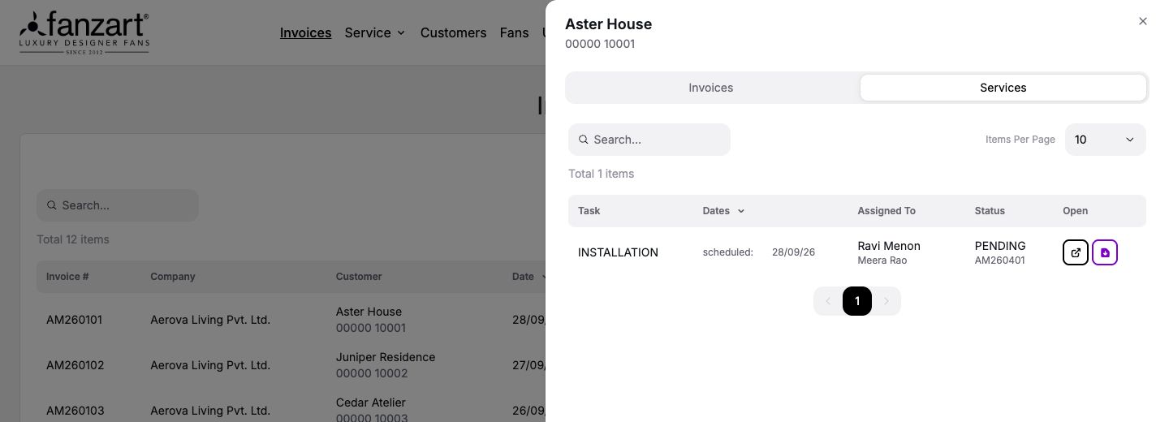Click customer Juniper Residence
Image resolution: width=1169 pixels, height=422 pixels.
click(x=386, y=357)
